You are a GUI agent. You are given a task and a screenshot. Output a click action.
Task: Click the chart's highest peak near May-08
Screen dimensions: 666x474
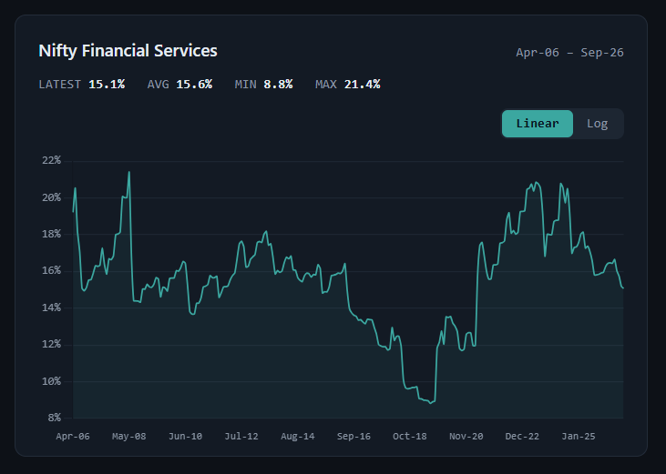(129, 172)
